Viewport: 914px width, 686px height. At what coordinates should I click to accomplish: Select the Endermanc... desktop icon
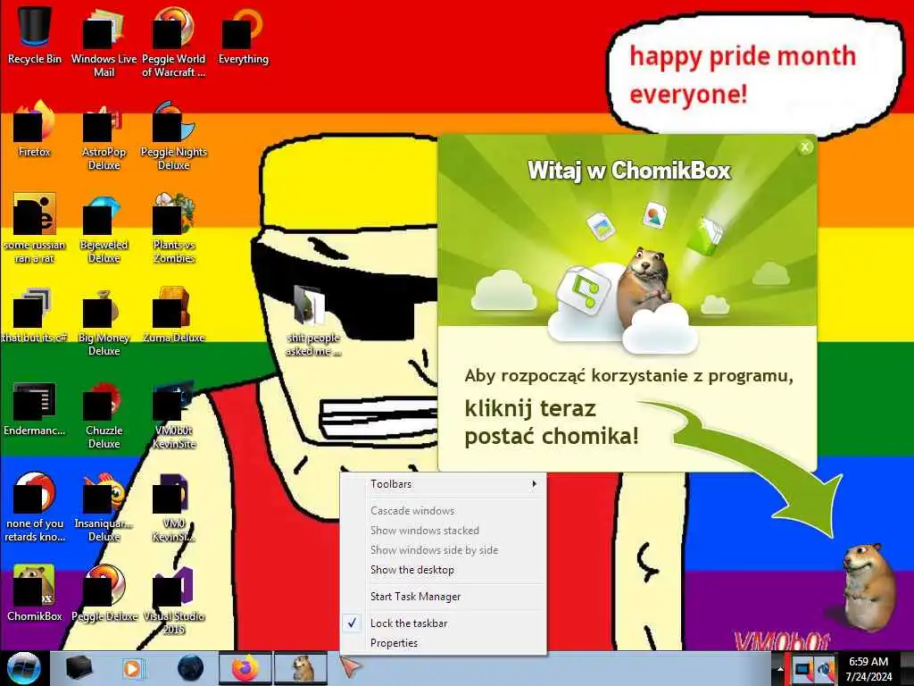click(35, 407)
